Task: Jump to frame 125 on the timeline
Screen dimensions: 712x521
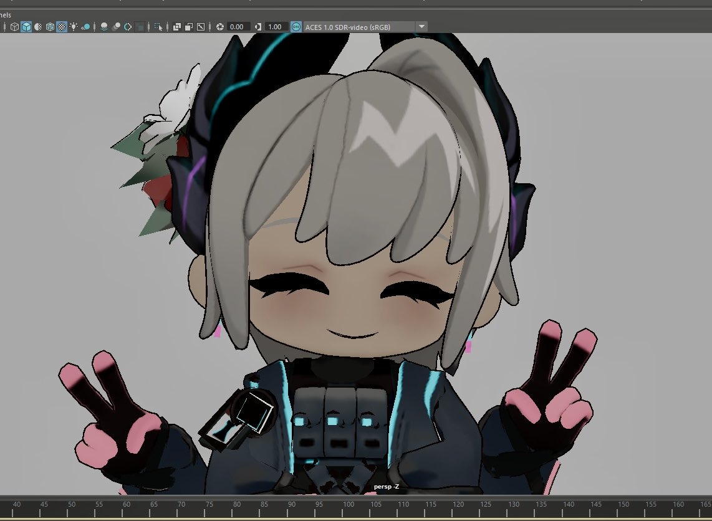Action: point(486,504)
